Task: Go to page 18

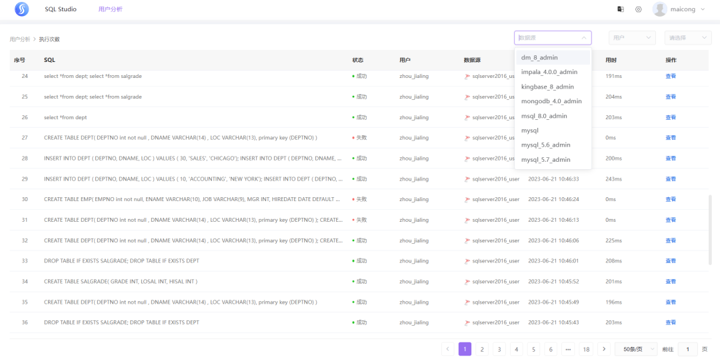Action: (586, 349)
